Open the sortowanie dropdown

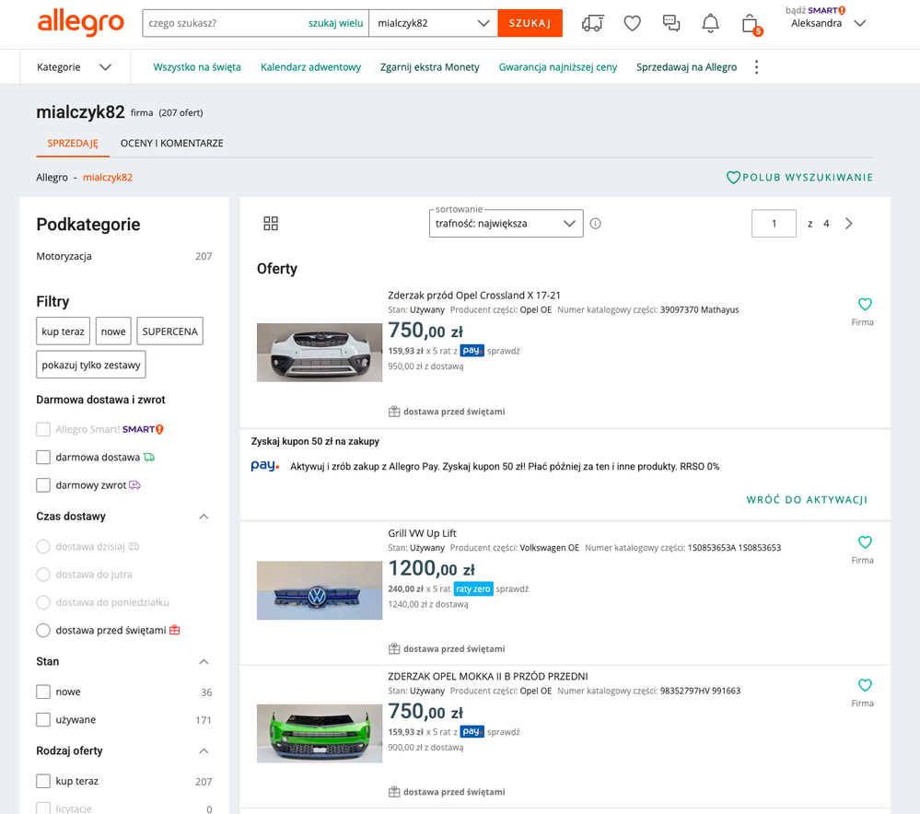coord(506,224)
